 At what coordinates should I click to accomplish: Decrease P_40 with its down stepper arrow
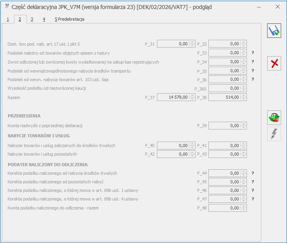click(192, 147)
